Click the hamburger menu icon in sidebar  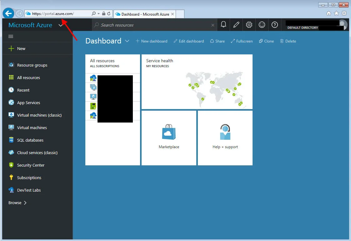click(x=11, y=37)
